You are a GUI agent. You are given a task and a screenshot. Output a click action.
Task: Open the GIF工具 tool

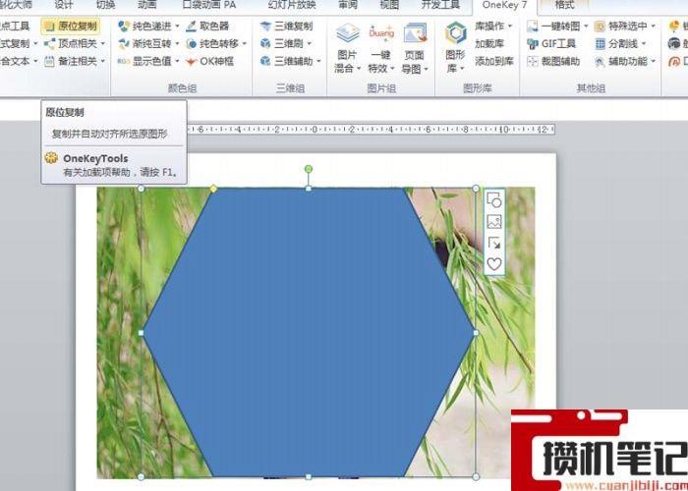(x=551, y=44)
